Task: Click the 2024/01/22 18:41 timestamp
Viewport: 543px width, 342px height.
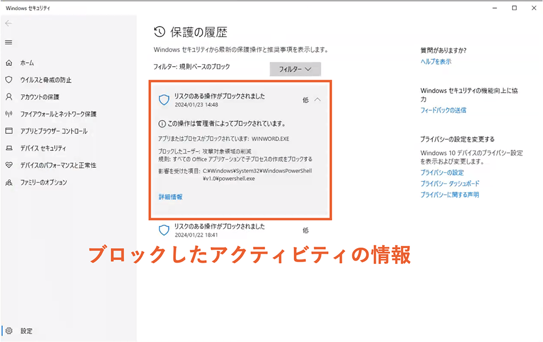Action: pos(197,235)
